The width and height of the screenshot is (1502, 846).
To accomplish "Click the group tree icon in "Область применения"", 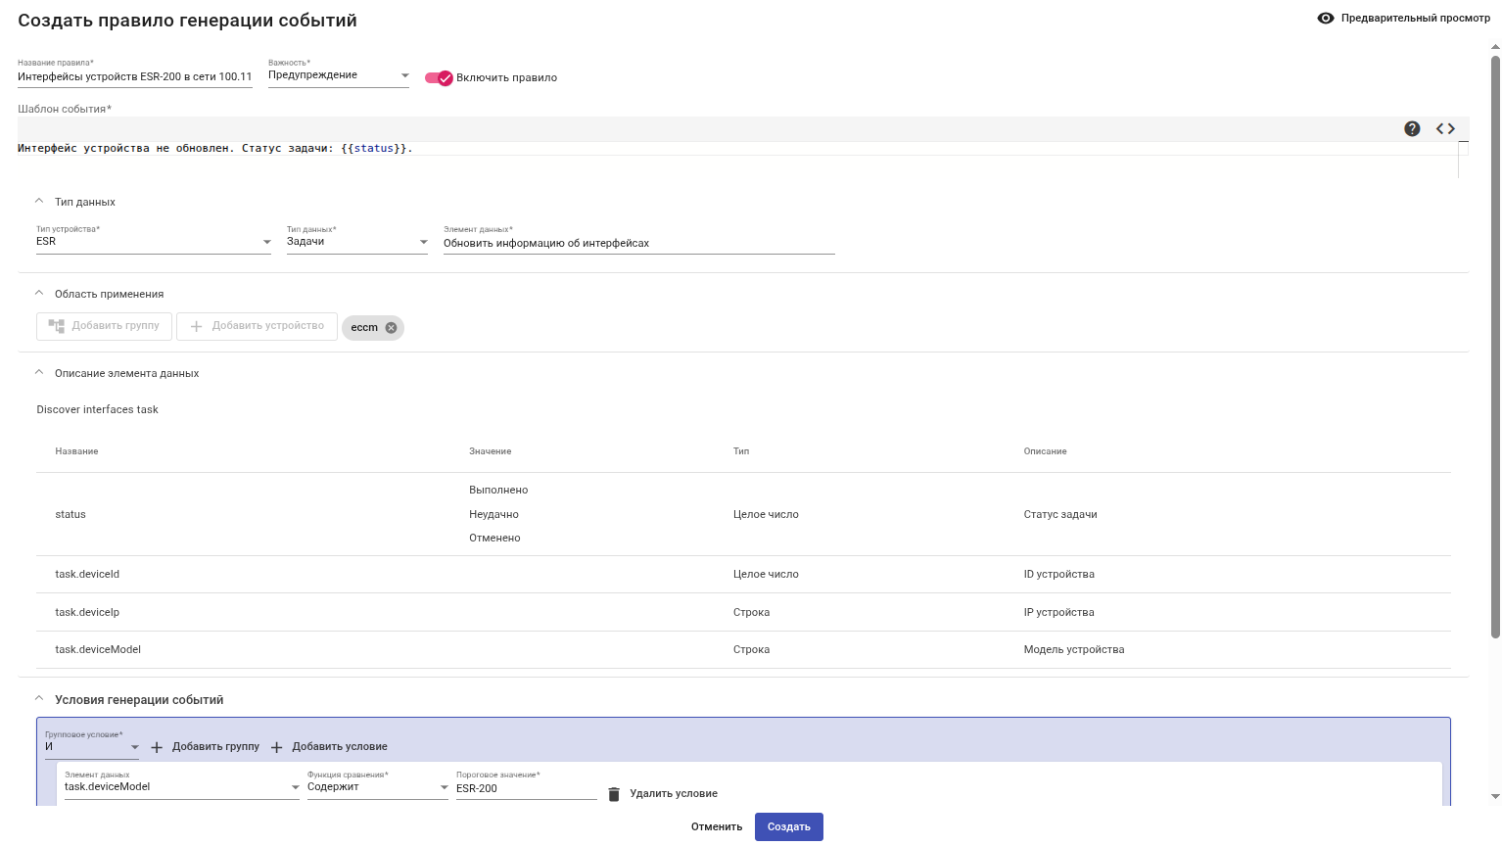I will click(x=57, y=326).
